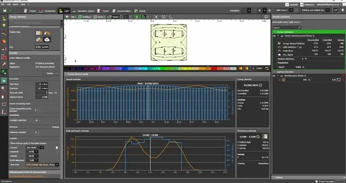Select the CO2 cloud display type icon

(x=47, y=40)
